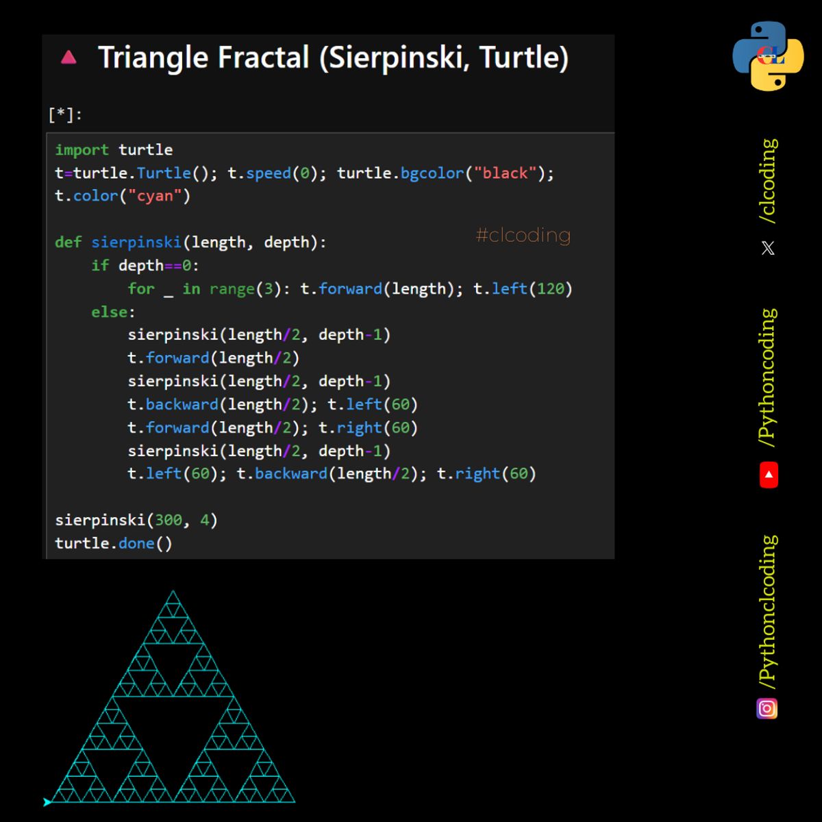Image resolution: width=822 pixels, height=822 pixels.
Task: Select the import turtle line
Action: pyautogui.click(x=113, y=149)
